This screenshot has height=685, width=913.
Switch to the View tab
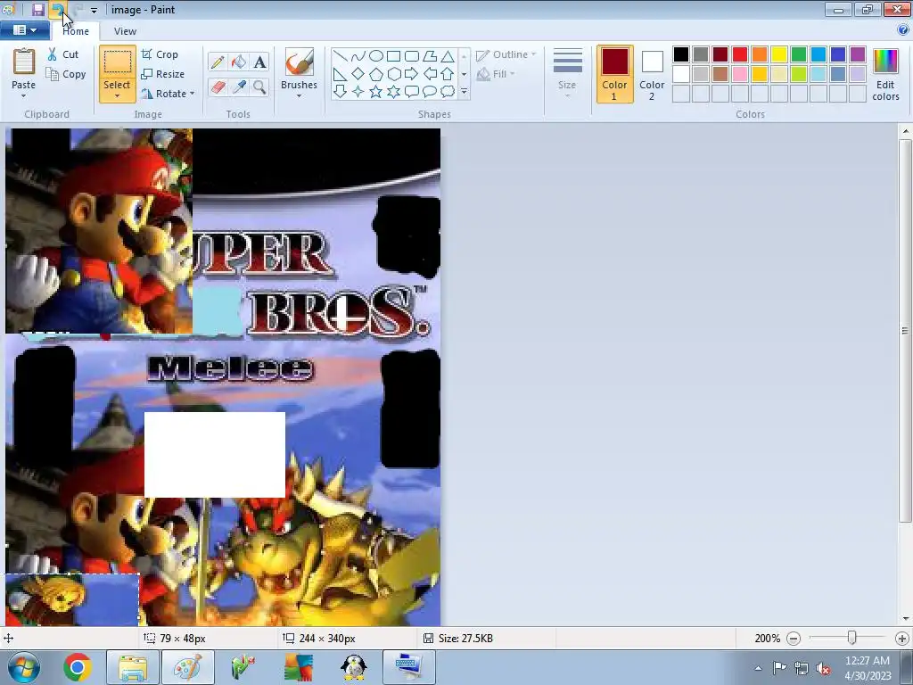[x=125, y=31]
